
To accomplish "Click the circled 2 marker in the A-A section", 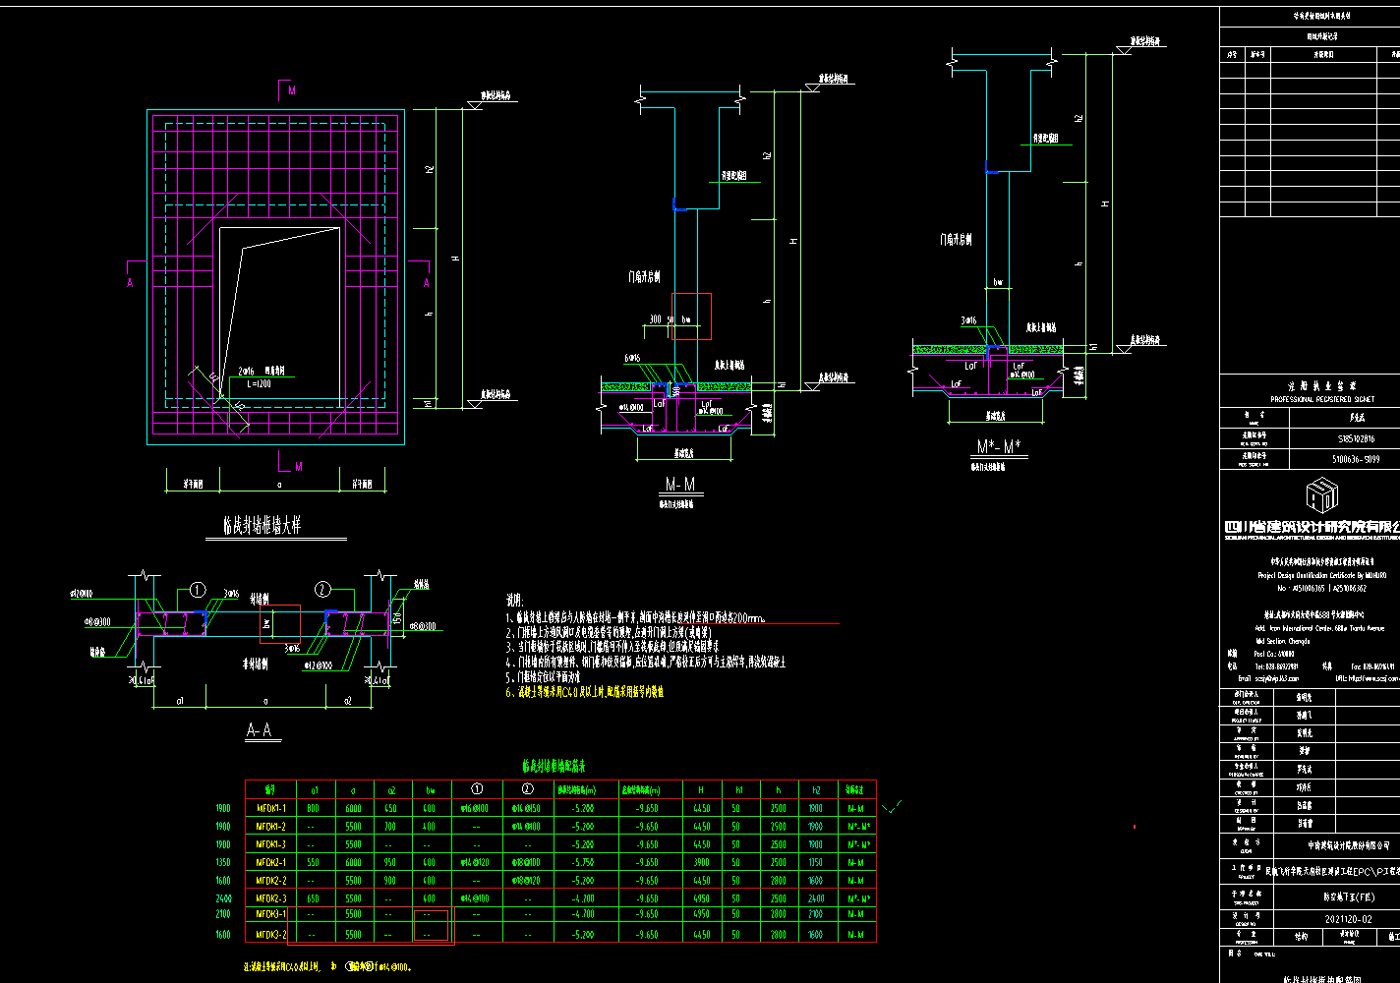I will [322, 590].
